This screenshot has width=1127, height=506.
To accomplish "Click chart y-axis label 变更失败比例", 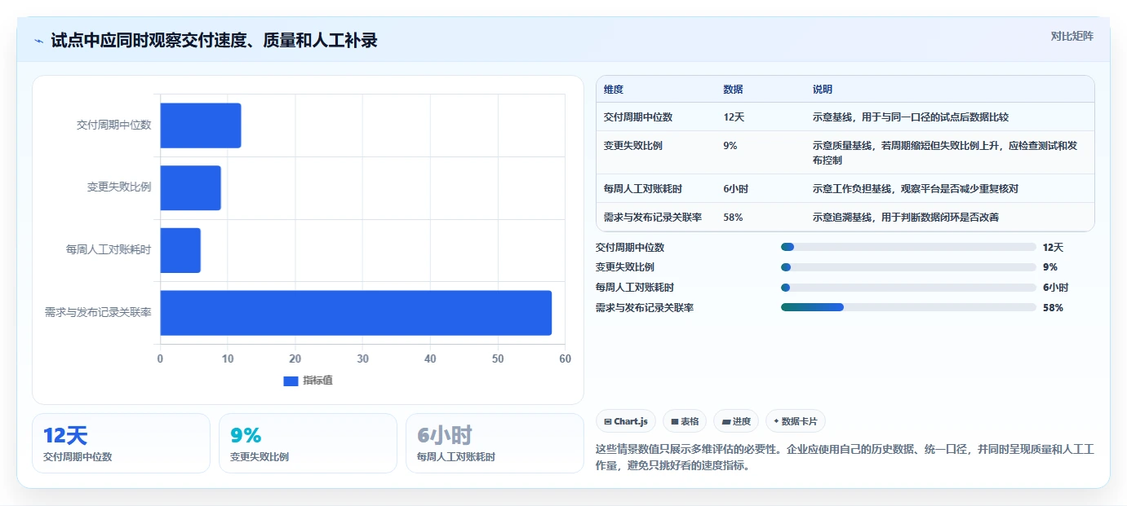I will [x=119, y=187].
